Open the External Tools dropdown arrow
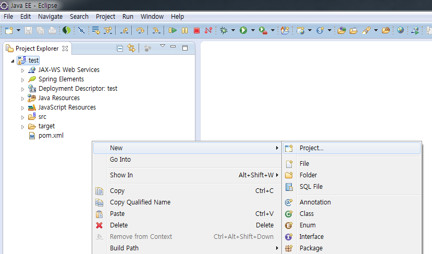 [x=273, y=30]
